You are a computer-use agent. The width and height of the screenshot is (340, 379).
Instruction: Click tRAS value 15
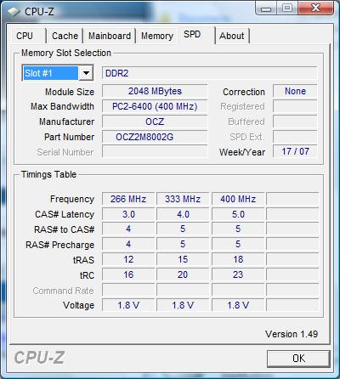tap(183, 259)
